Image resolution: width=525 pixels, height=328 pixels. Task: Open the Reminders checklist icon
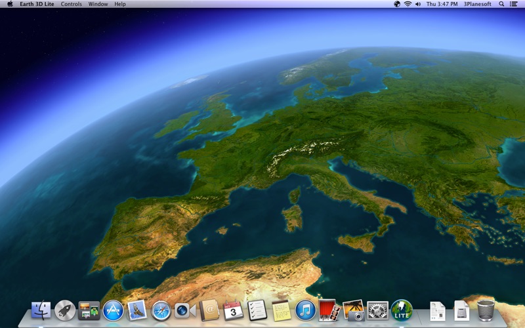[257, 310]
